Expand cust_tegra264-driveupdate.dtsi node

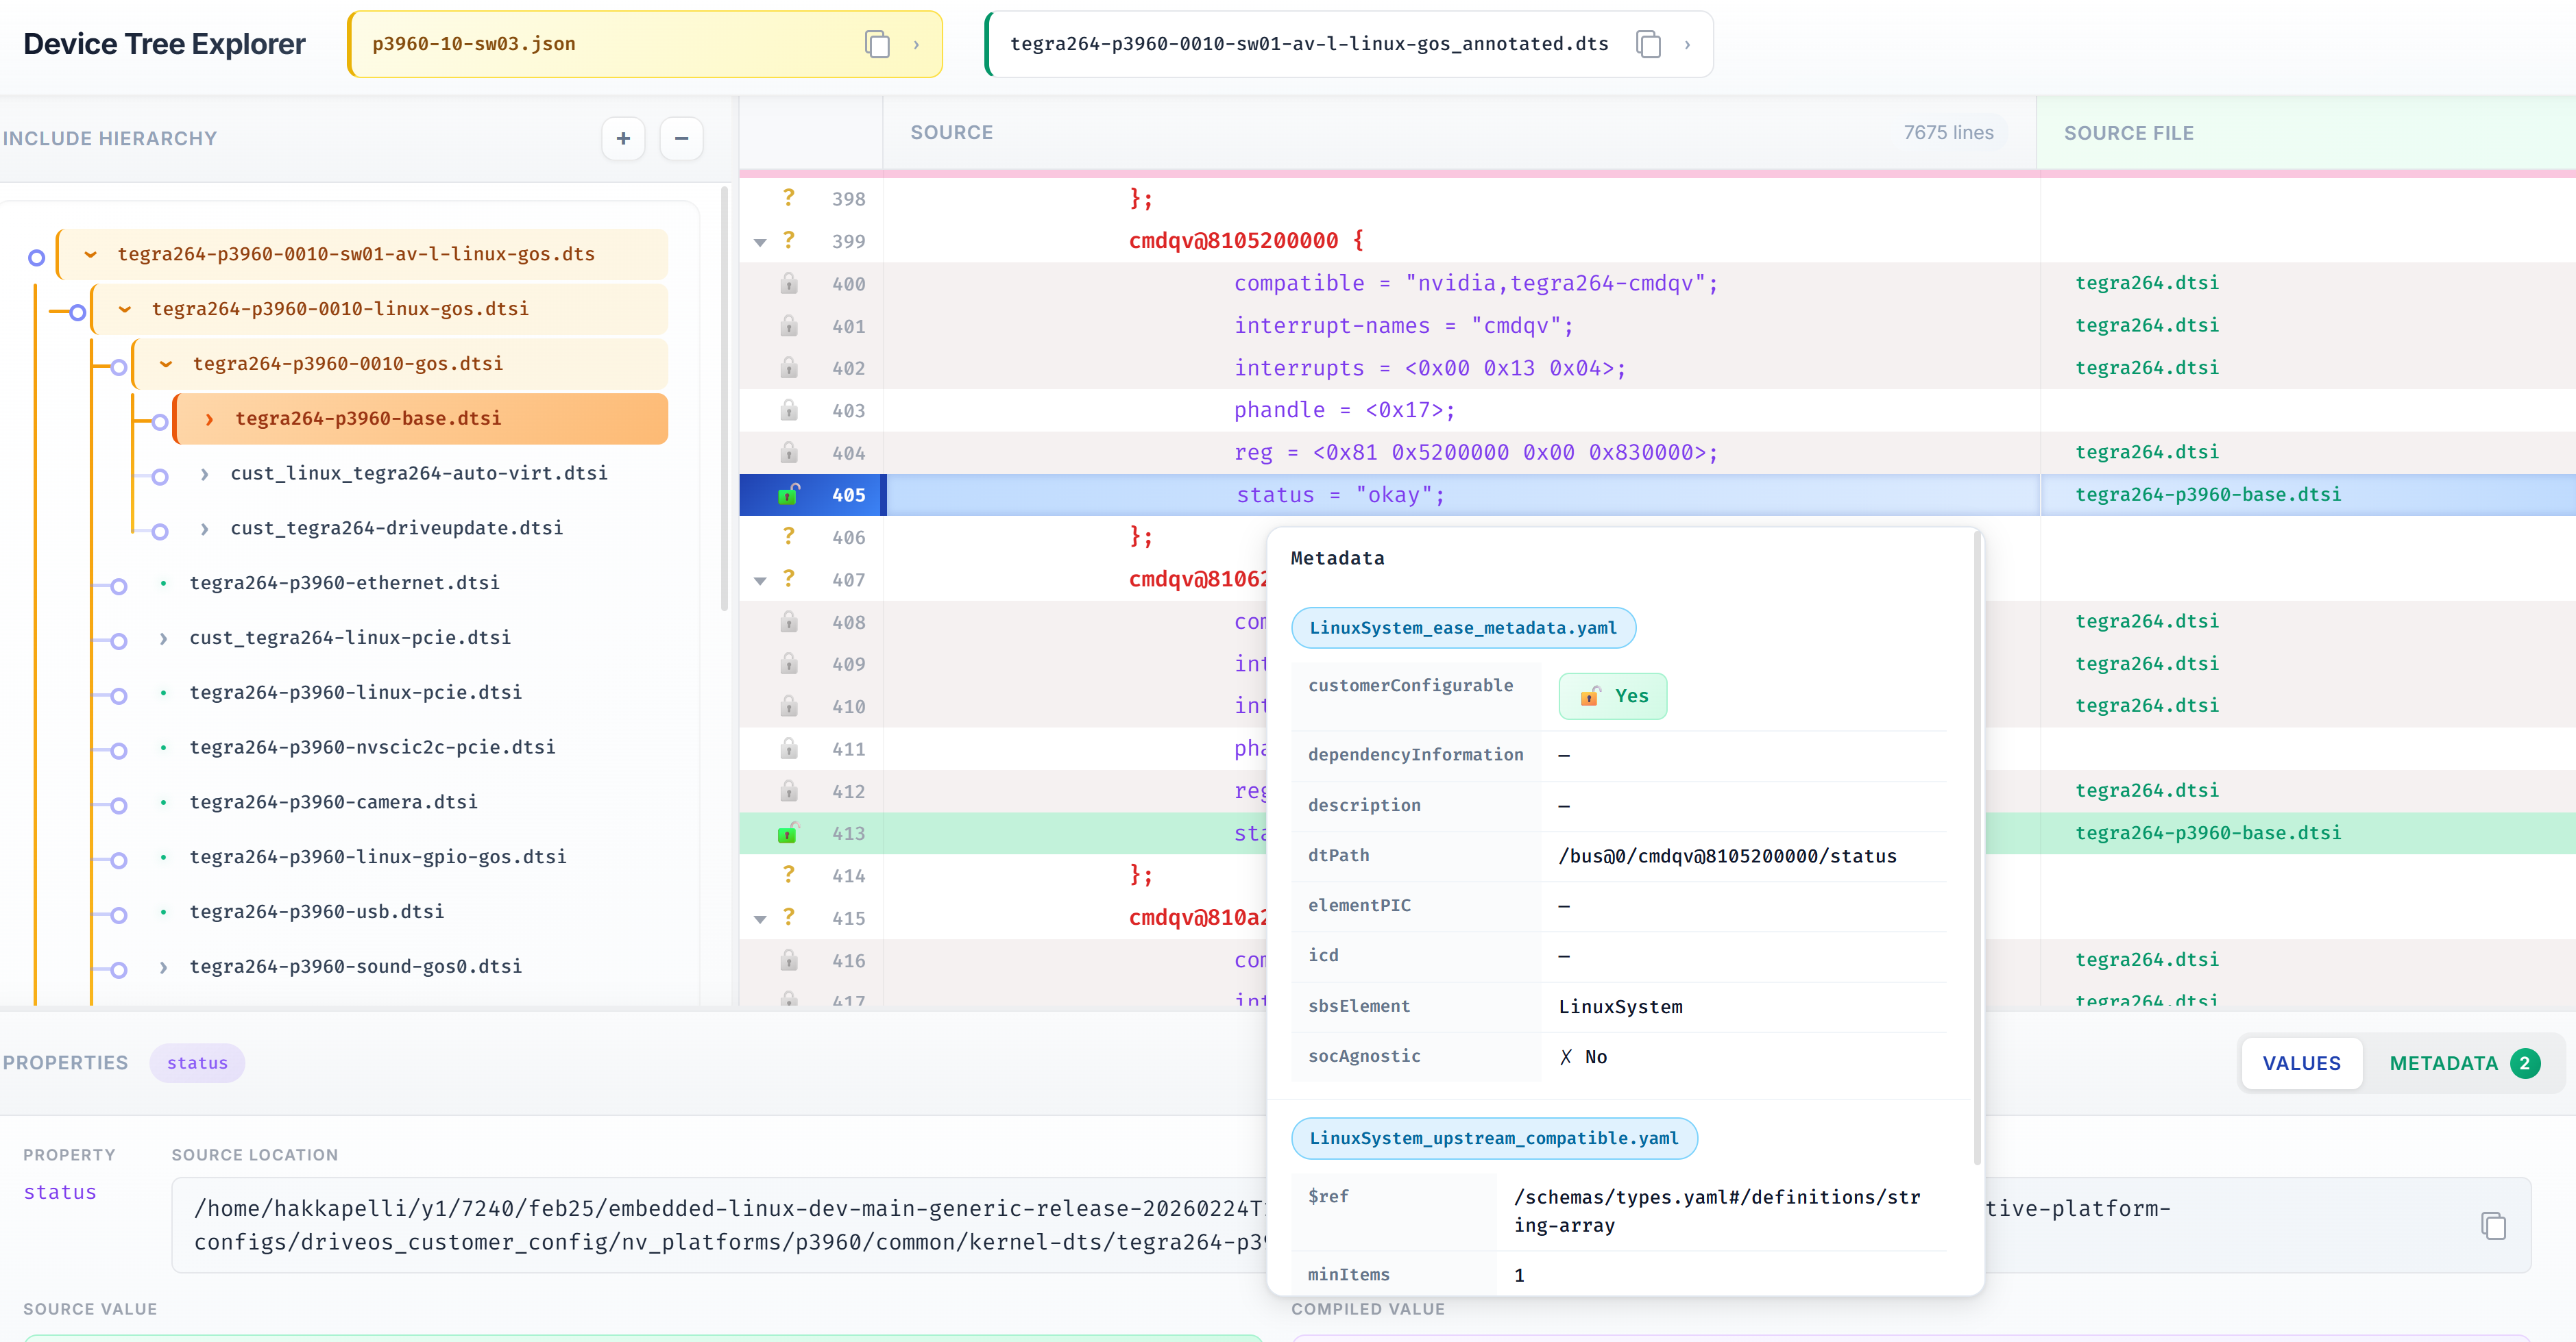(x=204, y=529)
